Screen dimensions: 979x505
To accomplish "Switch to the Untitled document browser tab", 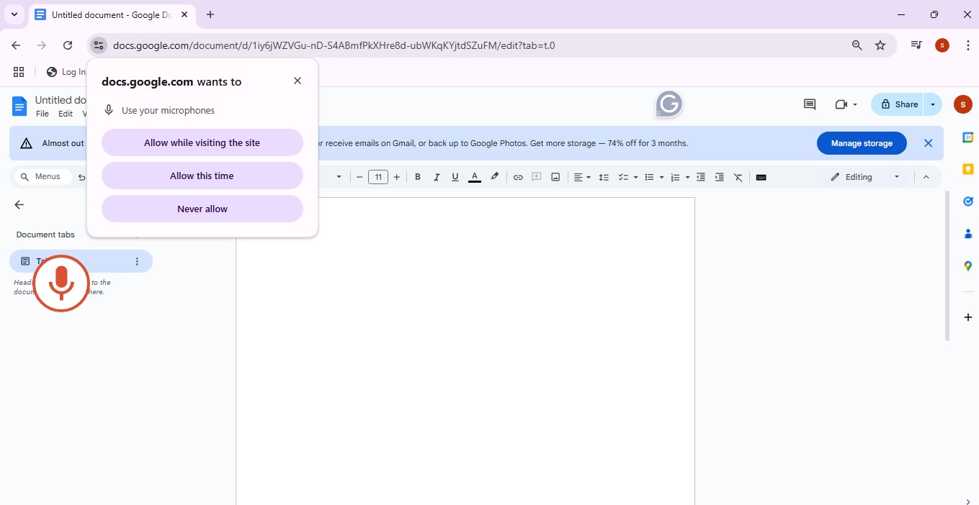I will coord(108,14).
